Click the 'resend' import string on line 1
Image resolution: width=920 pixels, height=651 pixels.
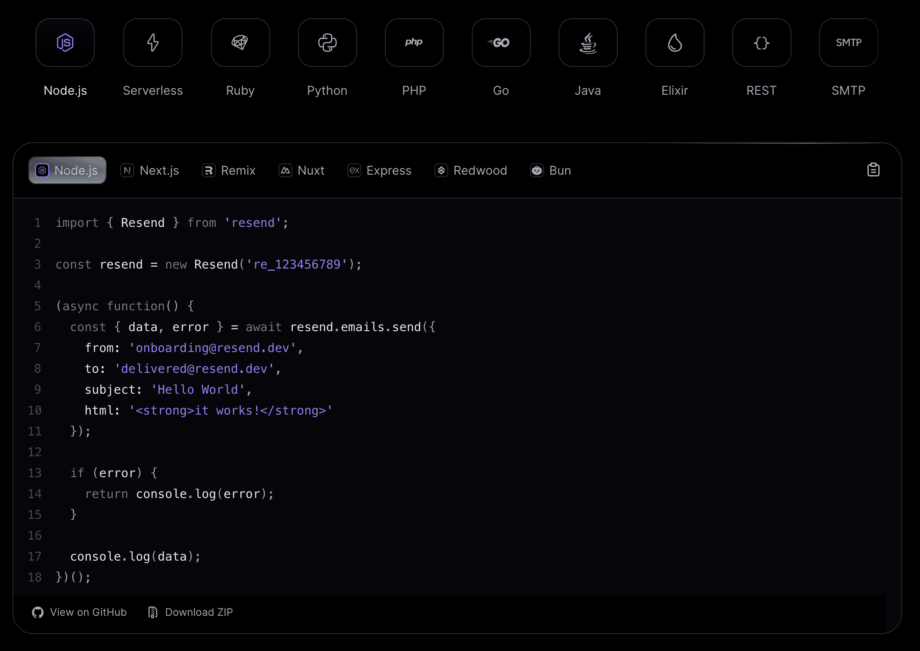tap(253, 223)
